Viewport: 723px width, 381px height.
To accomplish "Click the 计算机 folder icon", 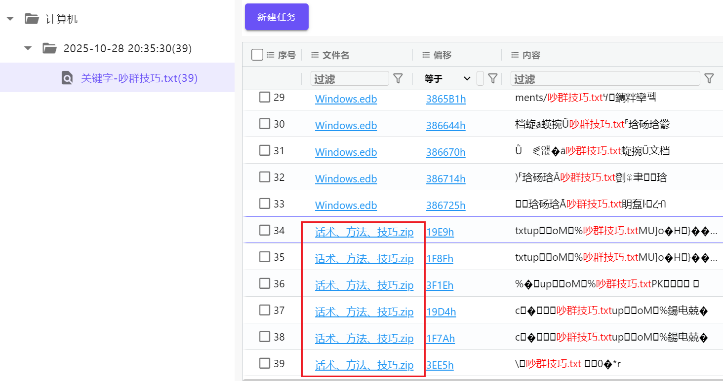I will 32,19.
